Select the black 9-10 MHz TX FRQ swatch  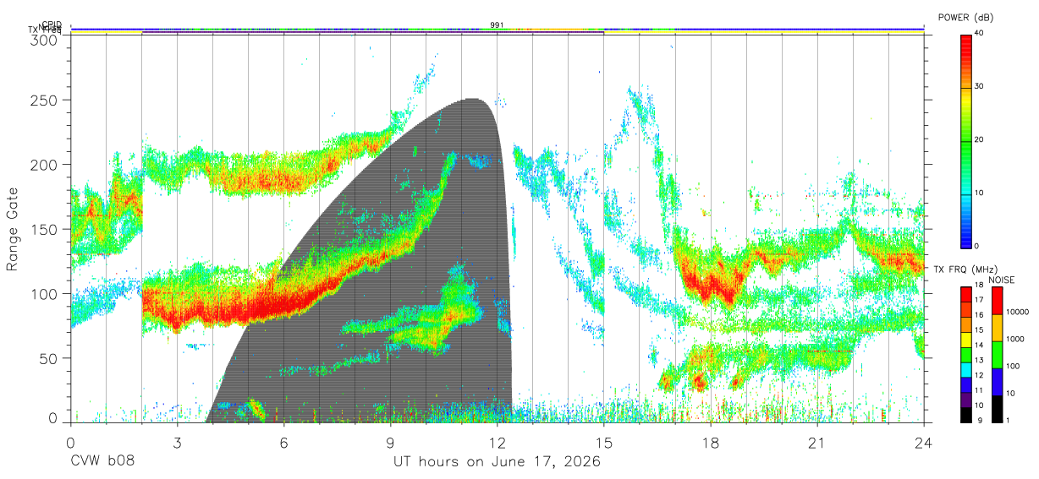tap(966, 415)
